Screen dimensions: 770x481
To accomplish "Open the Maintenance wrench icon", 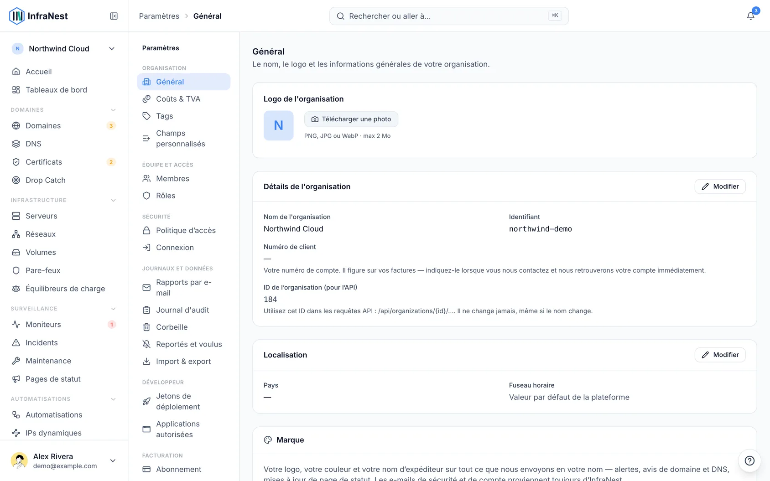I will [16, 361].
